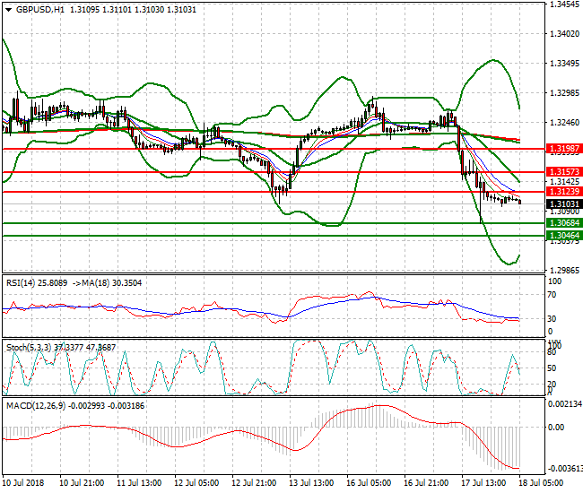
Task: Click the triangle icon beside GBPUSD,H1
Action: point(8,8)
